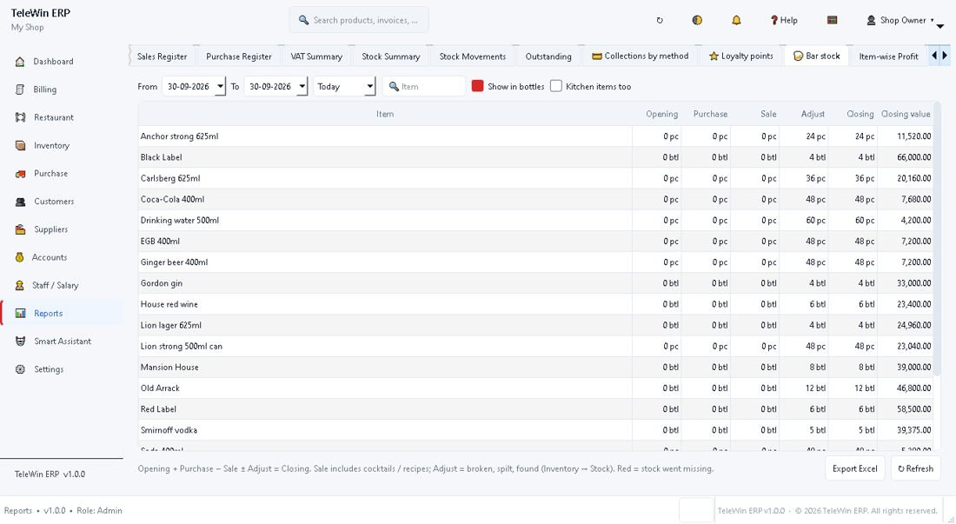Click the Item filter search box
956x524 pixels.
pyautogui.click(x=424, y=87)
